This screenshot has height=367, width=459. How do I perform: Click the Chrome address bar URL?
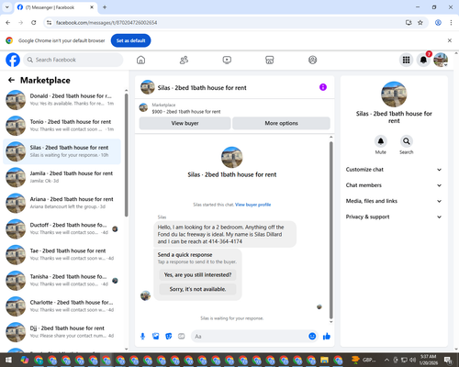tap(106, 23)
